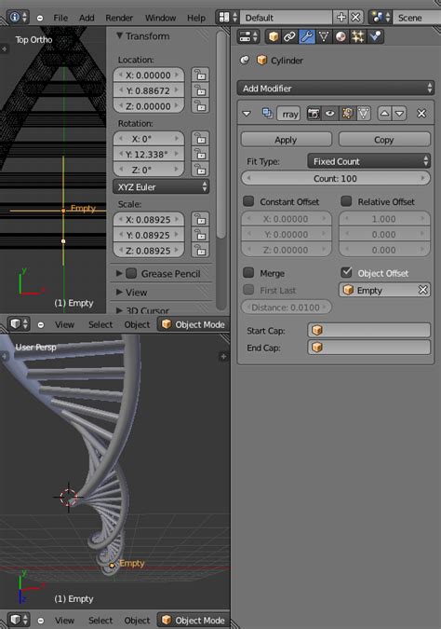Toggle lock on Rotation Y
The width and height of the screenshot is (441, 629).
coord(200,155)
